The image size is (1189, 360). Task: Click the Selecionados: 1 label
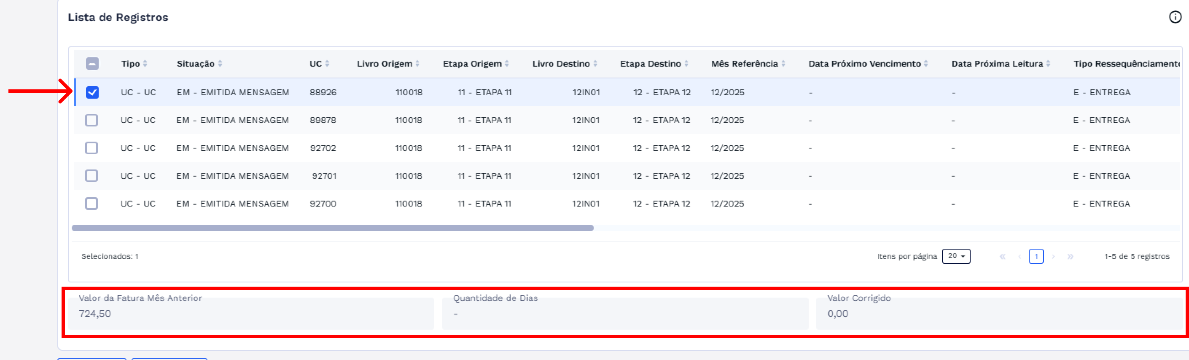coord(110,256)
